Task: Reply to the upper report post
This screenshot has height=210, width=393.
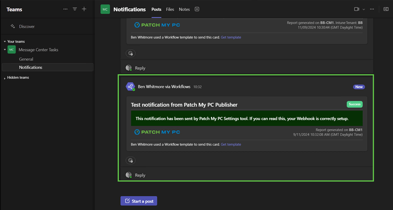Action: tap(140, 68)
